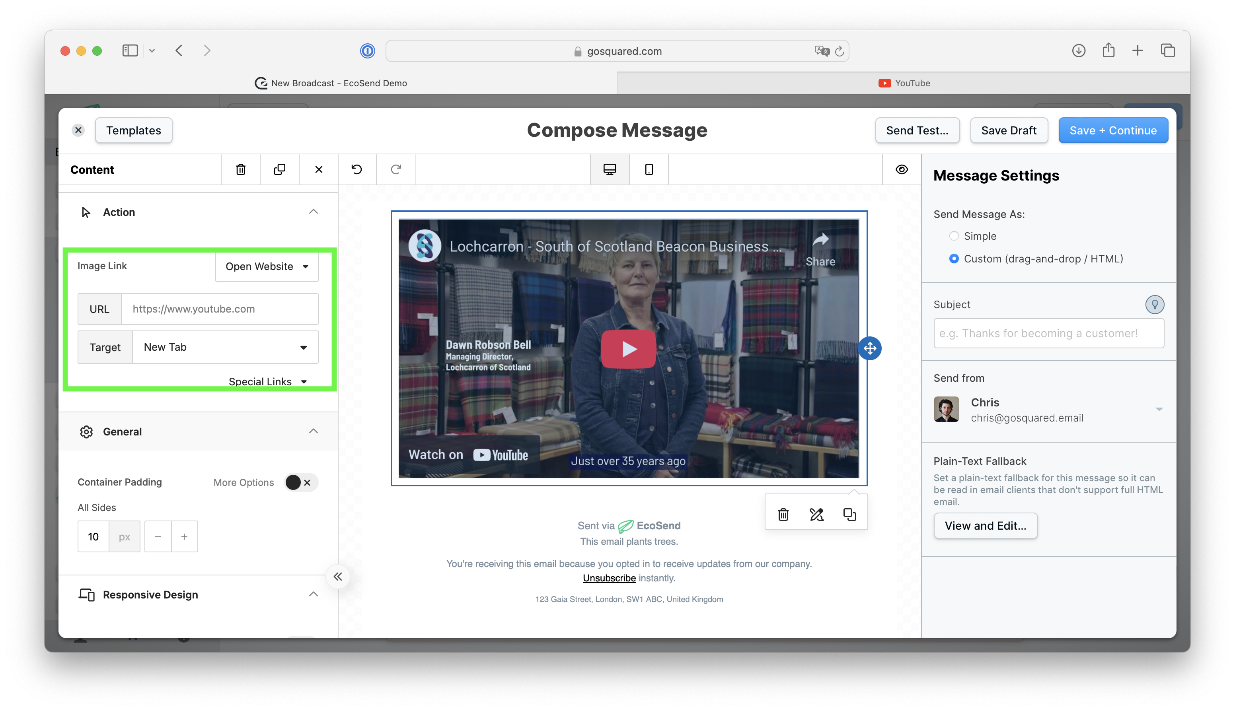Click Chris sender avatar
This screenshot has width=1235, height=711.
tap(946, 409)
